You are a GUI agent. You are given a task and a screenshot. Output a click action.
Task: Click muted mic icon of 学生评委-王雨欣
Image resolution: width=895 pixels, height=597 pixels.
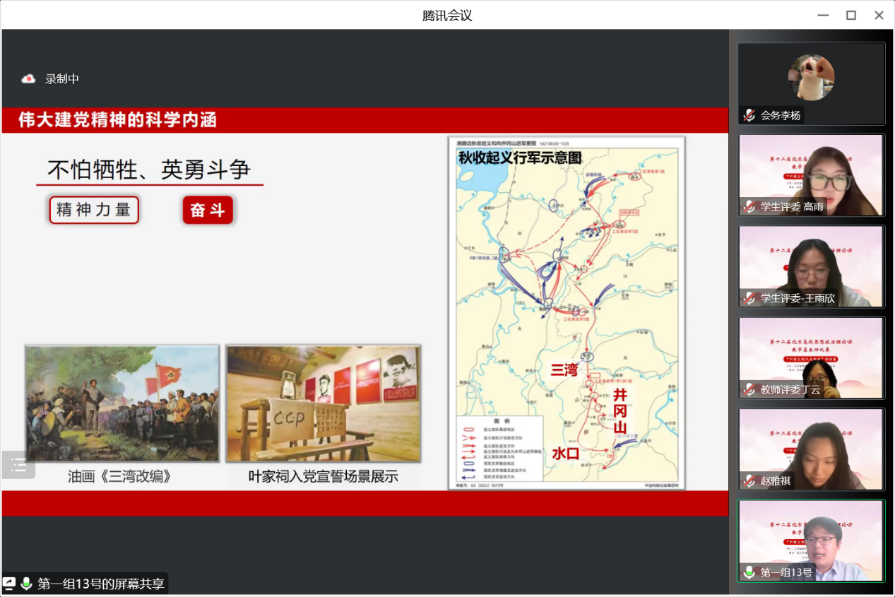[x=749, y=298]
